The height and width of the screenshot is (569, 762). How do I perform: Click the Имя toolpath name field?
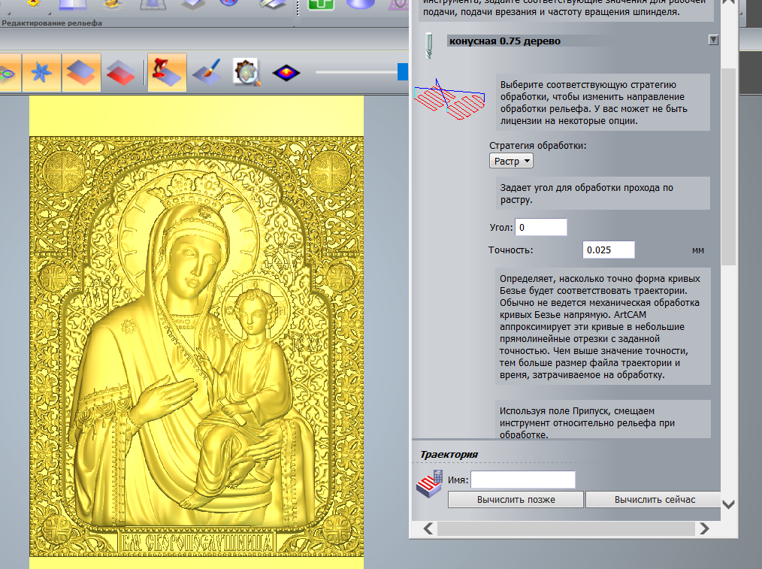click(x=523, y=480)
